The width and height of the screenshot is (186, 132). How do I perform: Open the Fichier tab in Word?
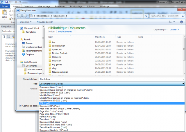pyautogui.click(x=5, y=6)
